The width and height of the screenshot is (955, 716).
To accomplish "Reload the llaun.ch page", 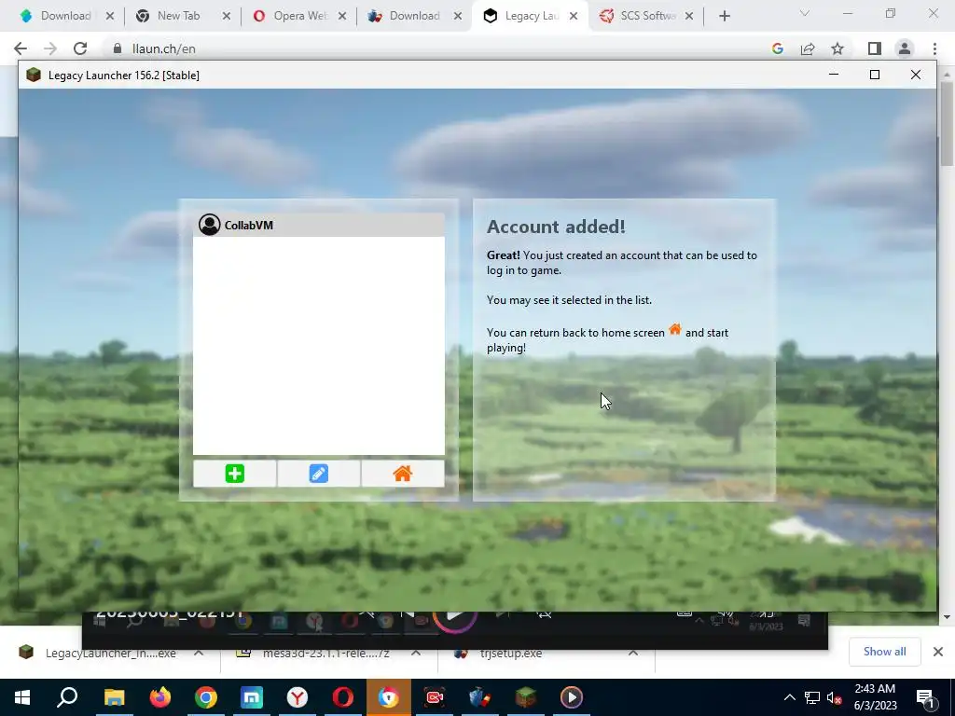I will [x=80, y=48].
